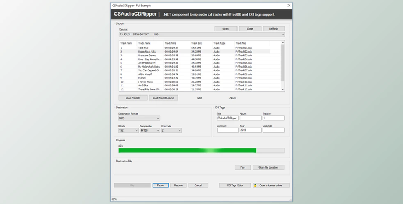This screenshot has height=204, width=403.
Task: Click Open file Location button
Action: 268,167
